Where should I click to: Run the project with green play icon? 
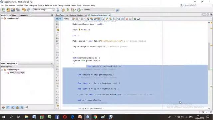(68, 10)
